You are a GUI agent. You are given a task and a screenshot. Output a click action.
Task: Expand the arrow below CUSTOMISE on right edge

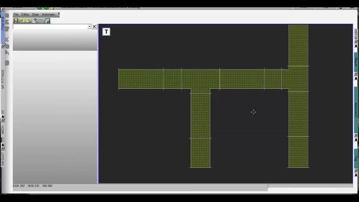356,46
